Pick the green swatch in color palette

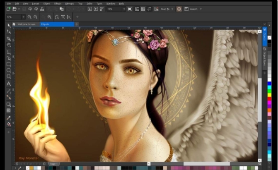(x=269, y=91)
